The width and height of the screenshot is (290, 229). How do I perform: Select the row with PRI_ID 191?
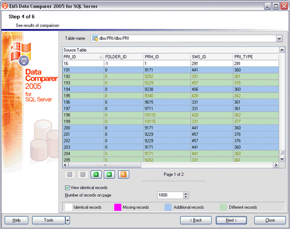(x=171, y=70)
